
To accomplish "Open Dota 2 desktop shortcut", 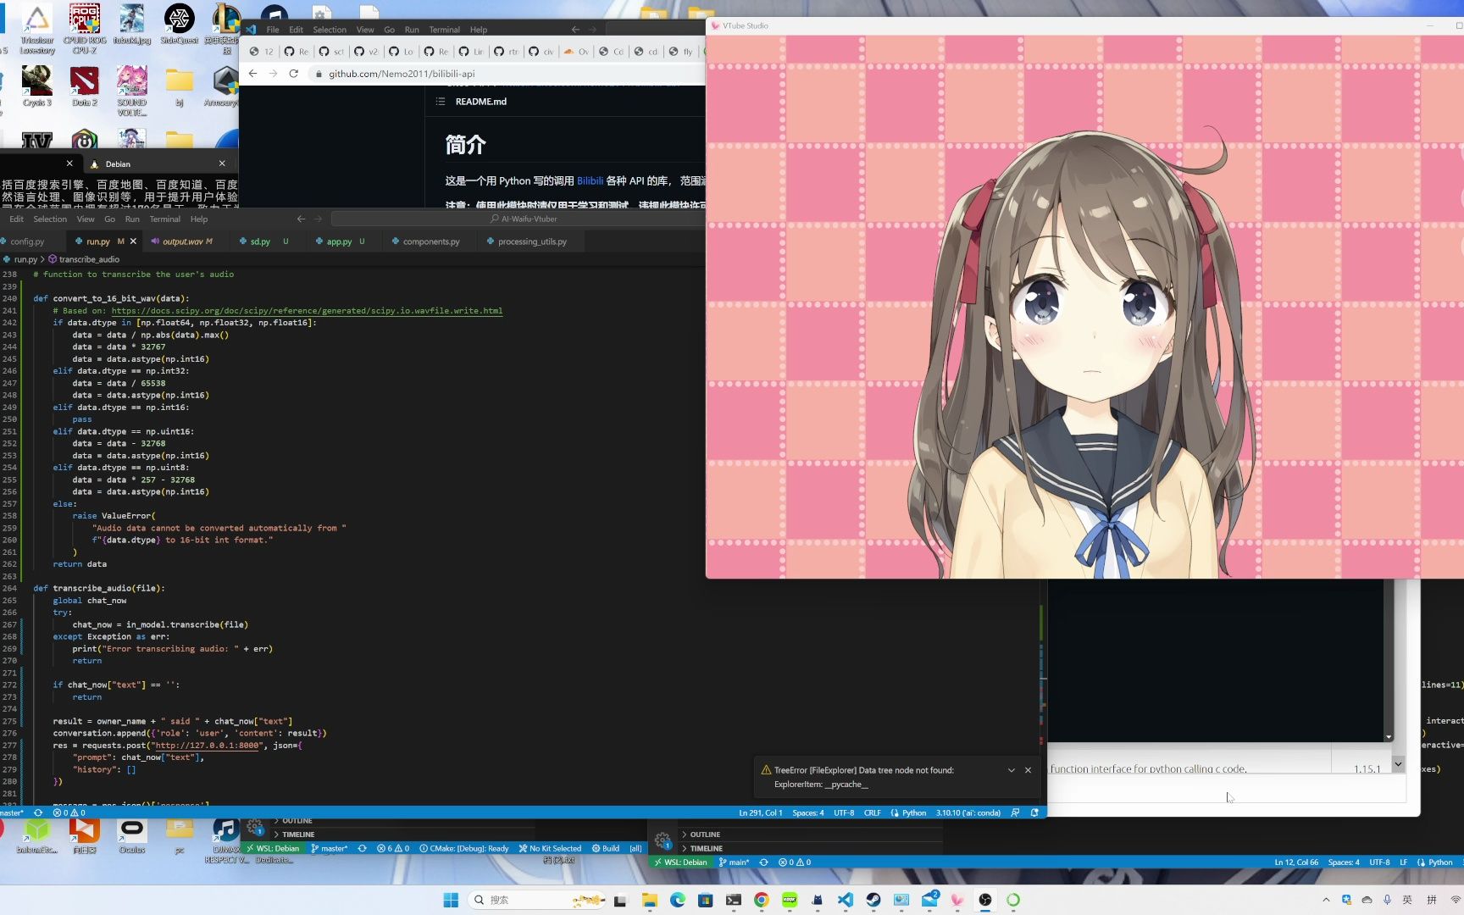I will [84, 87].
